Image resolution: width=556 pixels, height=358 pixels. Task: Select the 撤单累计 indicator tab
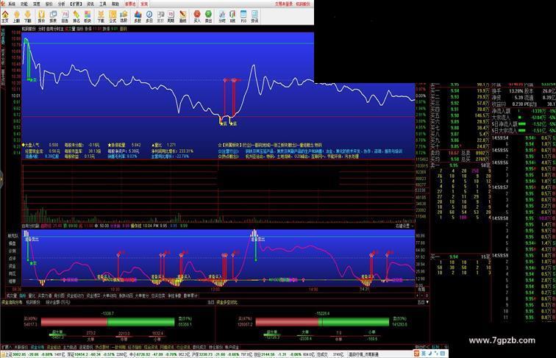point(190,296)
